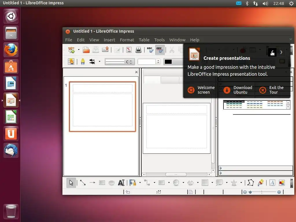296x222 pixels.
Task: Expand the Symbol Shapes dropdown arrow
Action: click(x=183, y=183)
